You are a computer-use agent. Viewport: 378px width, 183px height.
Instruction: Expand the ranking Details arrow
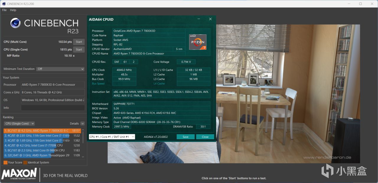click(82, 124)
